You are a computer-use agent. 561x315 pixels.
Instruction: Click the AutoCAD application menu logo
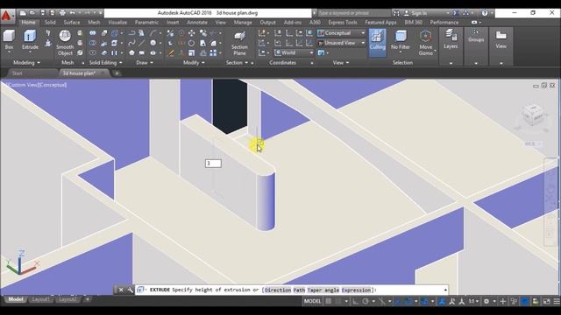tap(7, 16)
